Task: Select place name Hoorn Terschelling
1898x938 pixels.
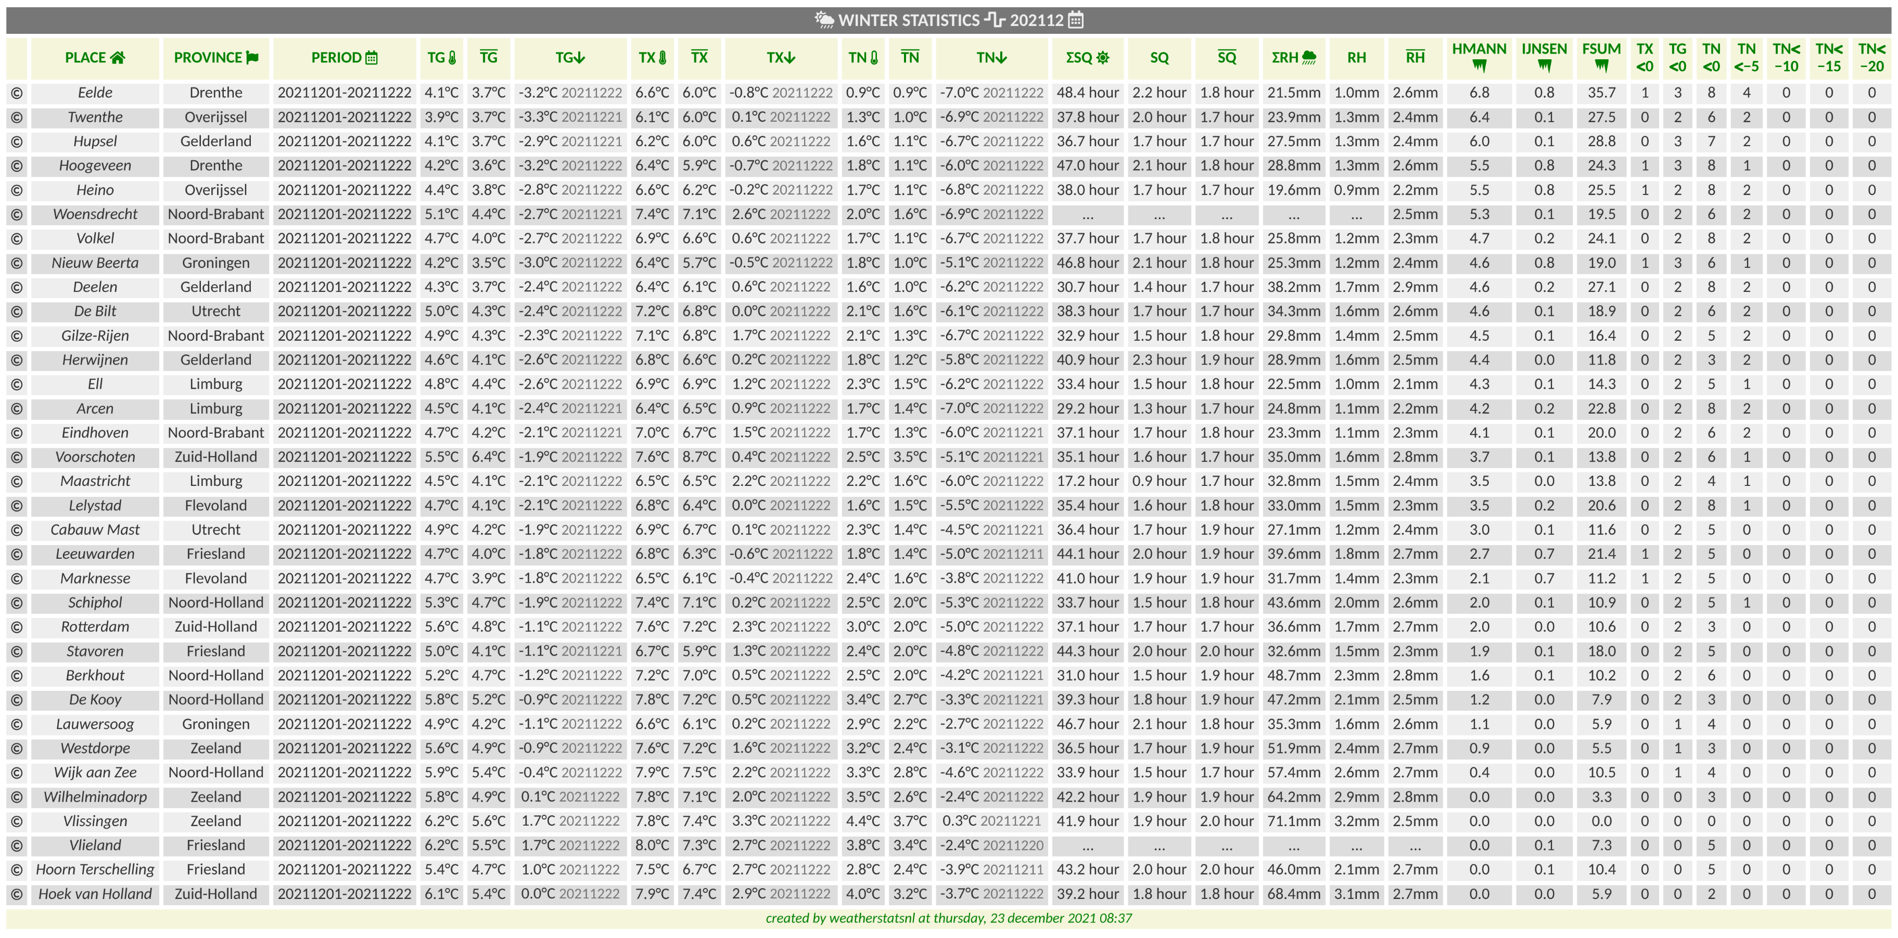Action: pyautogui.click(x=95, y=869)
